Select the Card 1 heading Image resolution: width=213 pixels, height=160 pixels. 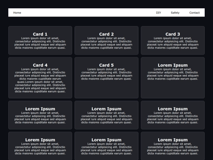coord(40,34)
